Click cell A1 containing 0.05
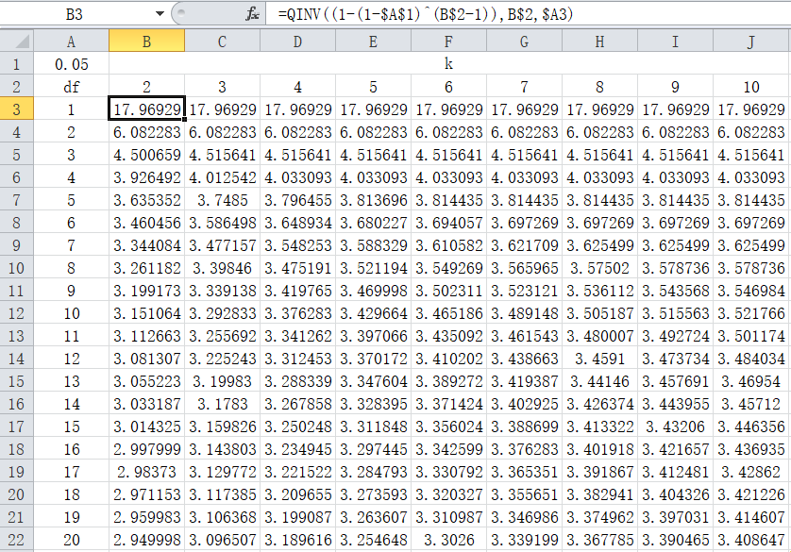 [71, 63]
